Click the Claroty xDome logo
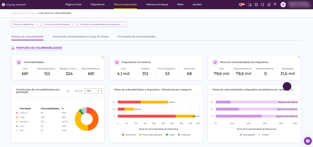 [x=14, y=5]
